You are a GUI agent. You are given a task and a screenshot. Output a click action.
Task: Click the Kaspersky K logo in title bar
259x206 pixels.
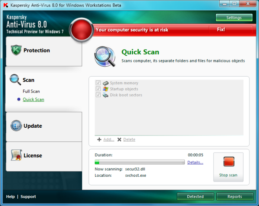6,5
